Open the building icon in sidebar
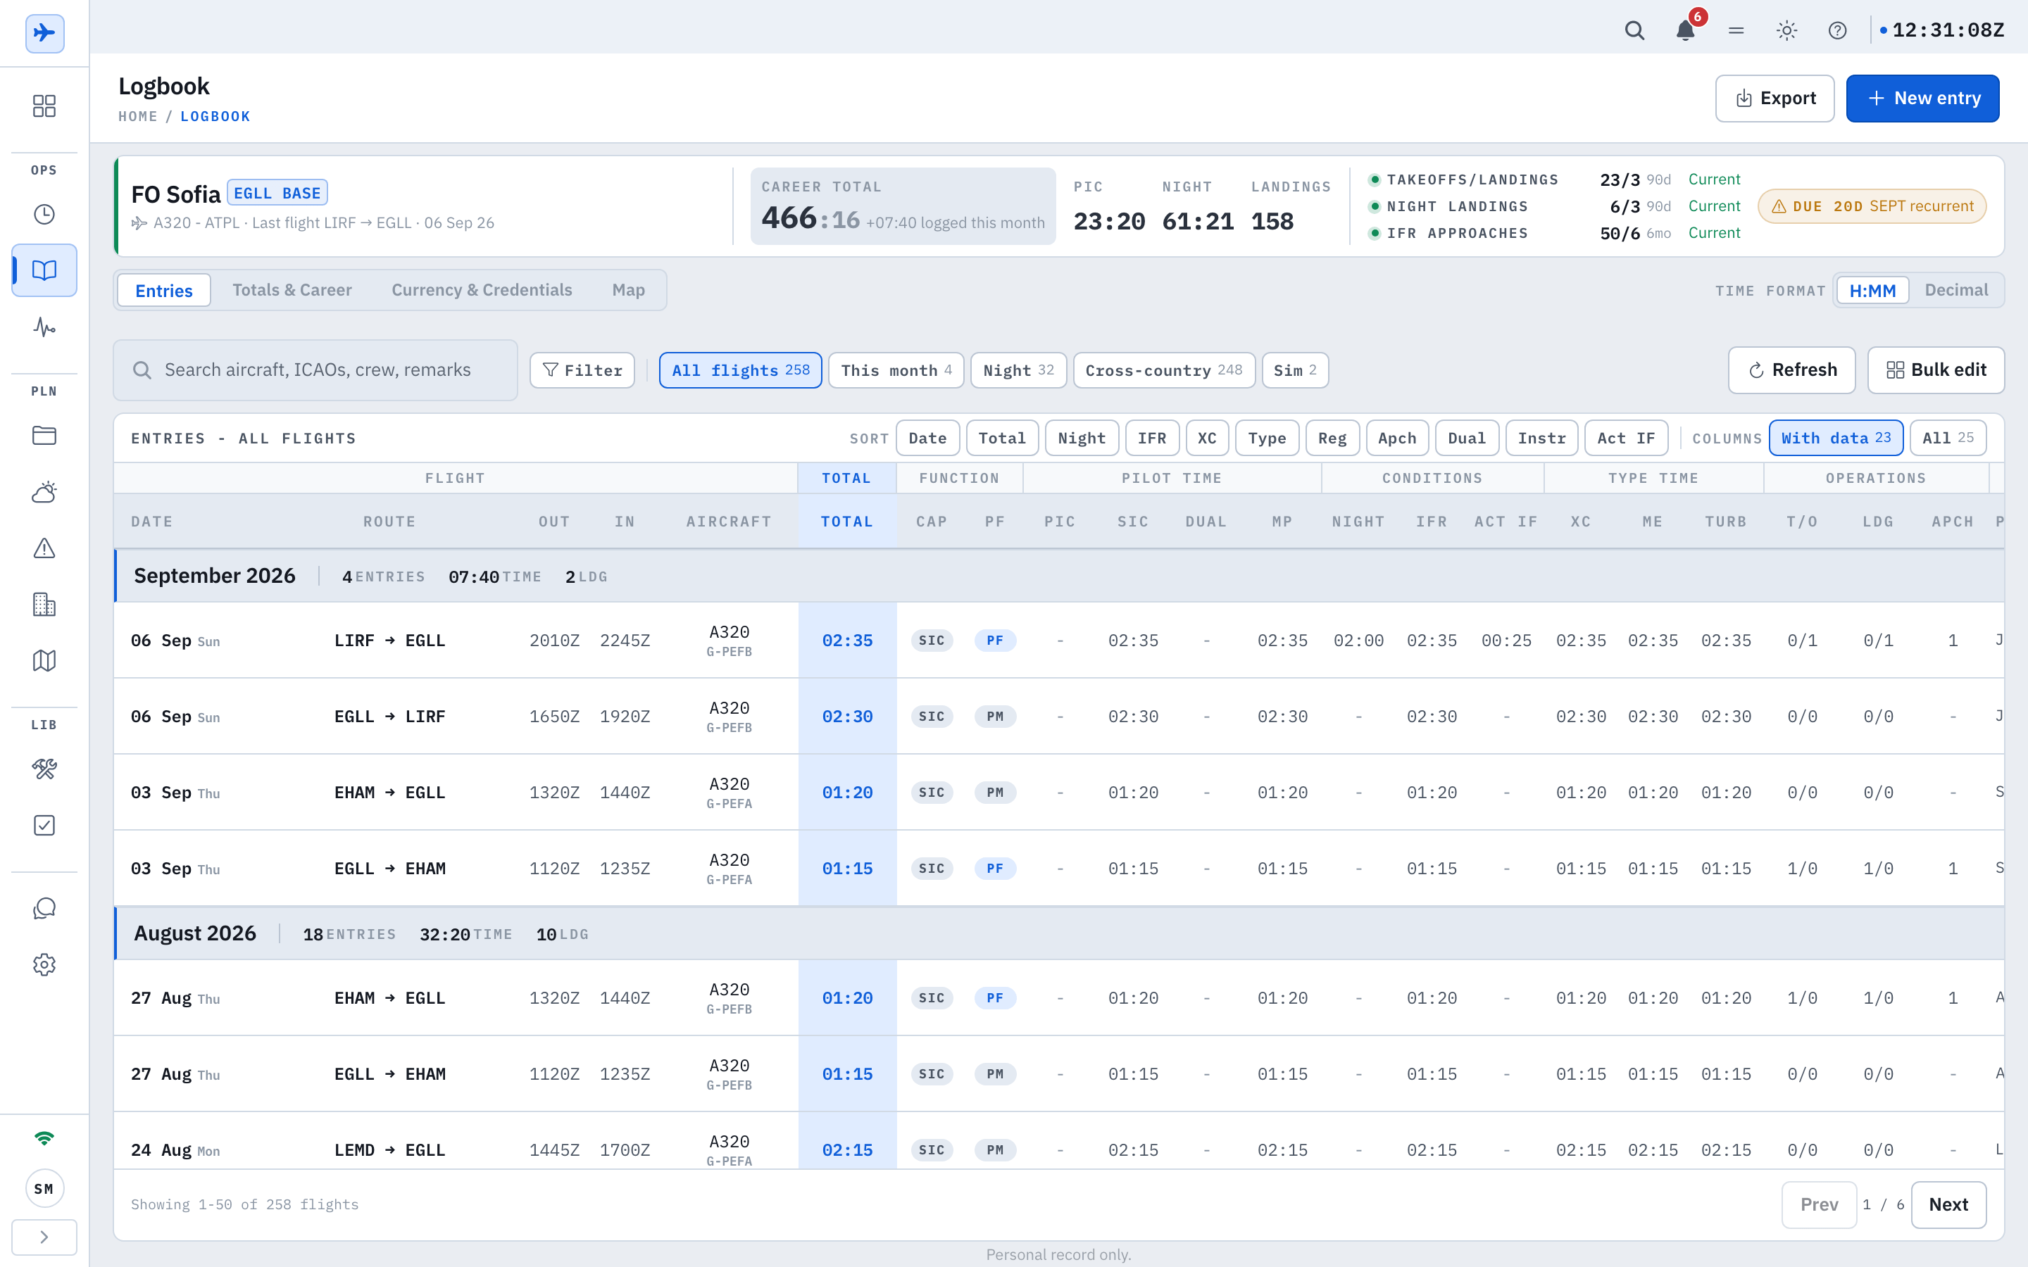This screenshot has height=1267, width=2028. tap(44, 604)
